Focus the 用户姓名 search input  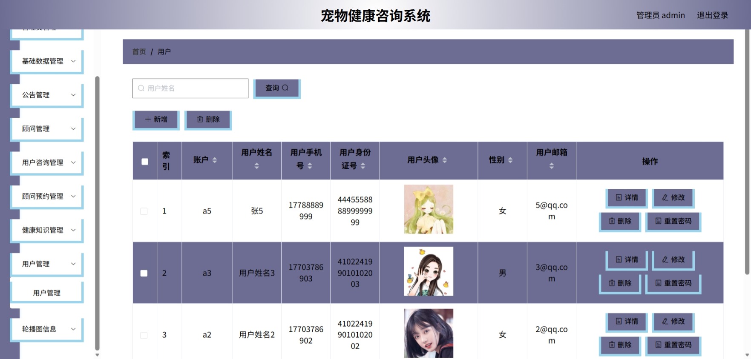click(190, 88)
